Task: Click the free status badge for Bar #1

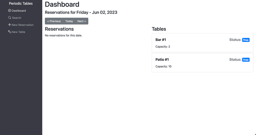Action: [246, 40]
